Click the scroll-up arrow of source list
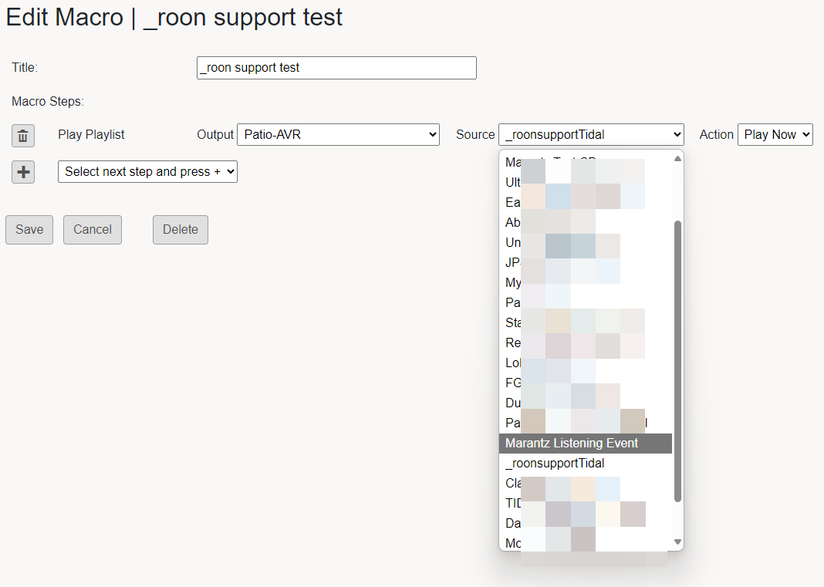824x587 pixels. (678, 159)
